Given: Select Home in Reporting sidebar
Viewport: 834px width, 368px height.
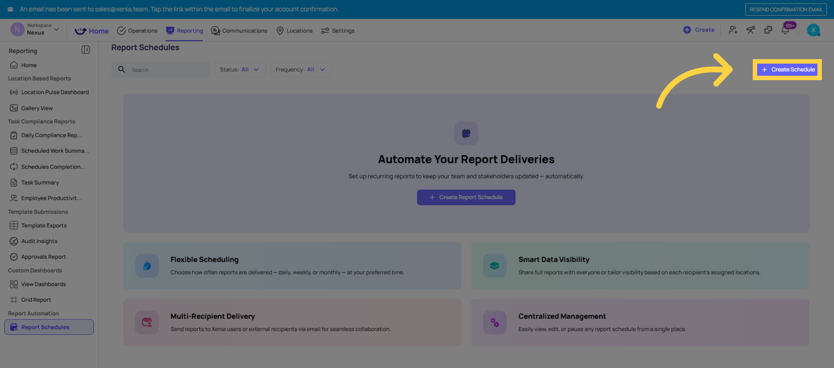Looking at the screenshot, I should pyautogui.click(x=49, y=65).
